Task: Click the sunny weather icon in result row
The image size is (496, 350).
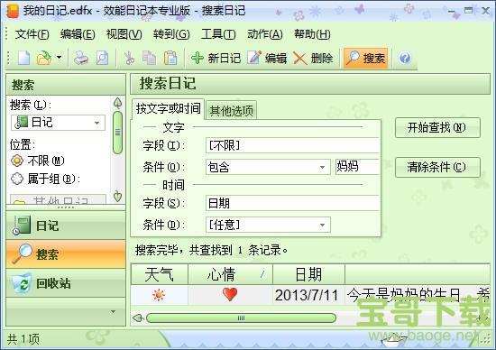Action: pos(159,295)
